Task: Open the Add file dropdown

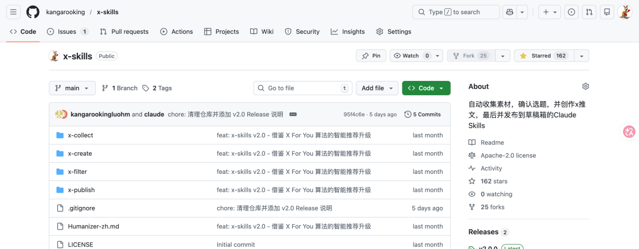Action: [377, 88]
